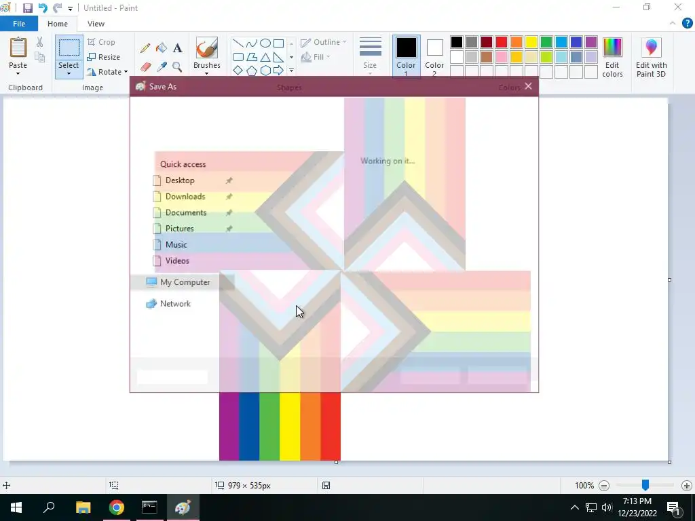
Task: Switch to the View tab
Action: pos(96,24)
